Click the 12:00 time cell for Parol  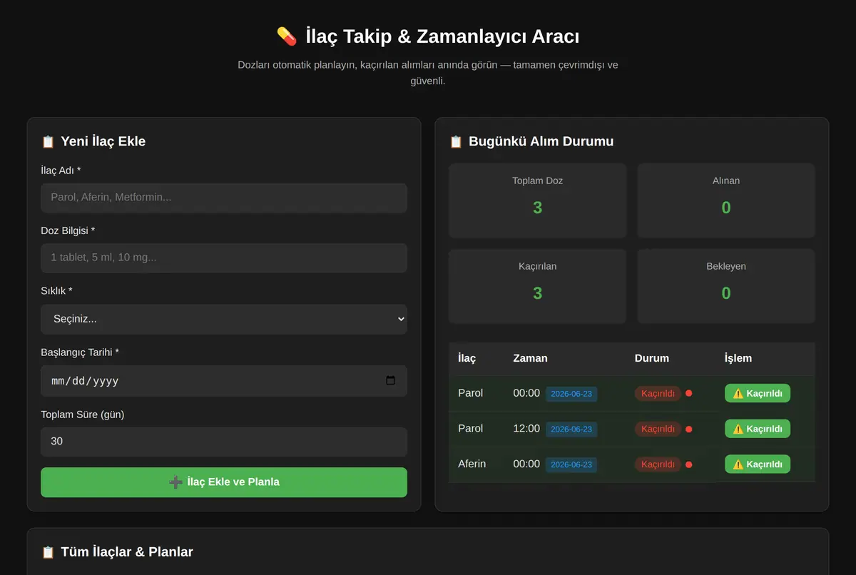click(526, 428)
